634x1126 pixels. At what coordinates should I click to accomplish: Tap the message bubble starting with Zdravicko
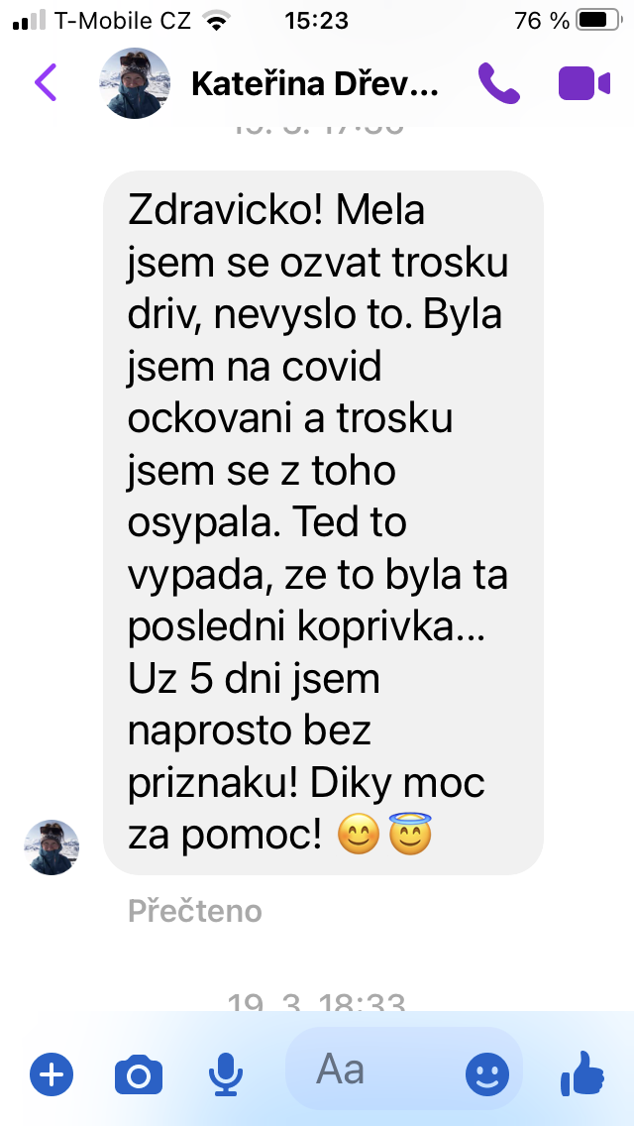323,522
